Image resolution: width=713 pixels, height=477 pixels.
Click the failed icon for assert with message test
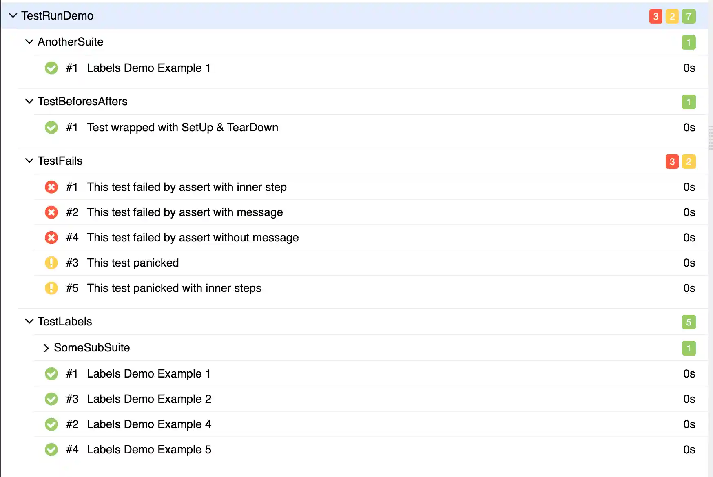point(51,212)
